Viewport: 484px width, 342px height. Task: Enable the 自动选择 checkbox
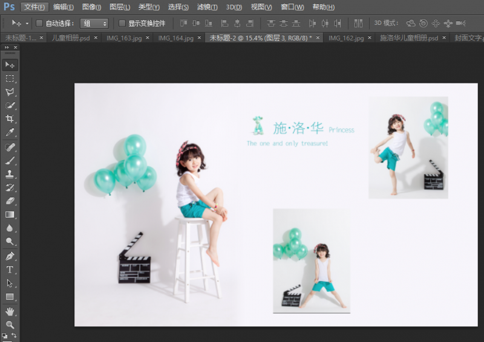(39, 24)
